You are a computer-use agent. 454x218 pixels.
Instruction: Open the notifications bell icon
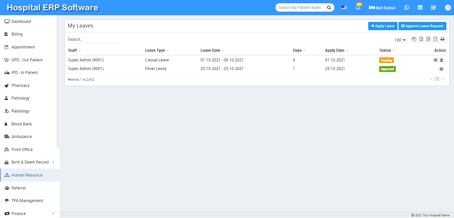[358, 8]
